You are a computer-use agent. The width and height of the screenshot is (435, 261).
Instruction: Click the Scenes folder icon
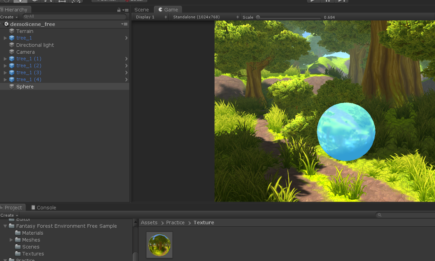18,247
